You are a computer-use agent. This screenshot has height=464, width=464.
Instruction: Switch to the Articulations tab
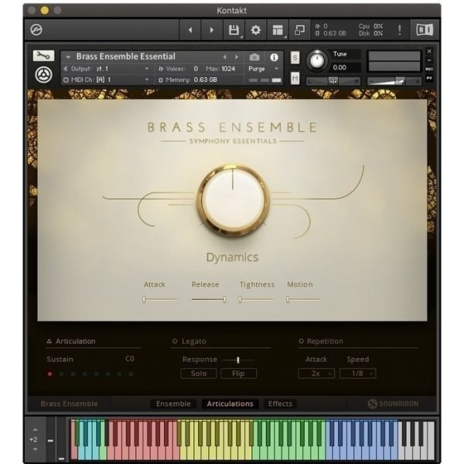(x=230, y=404)
